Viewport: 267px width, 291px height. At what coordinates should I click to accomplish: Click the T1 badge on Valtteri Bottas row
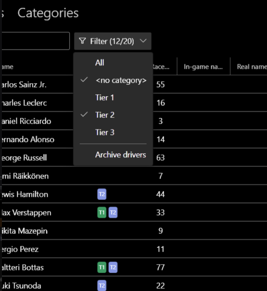pyautogui.click(x=102, y=267)
